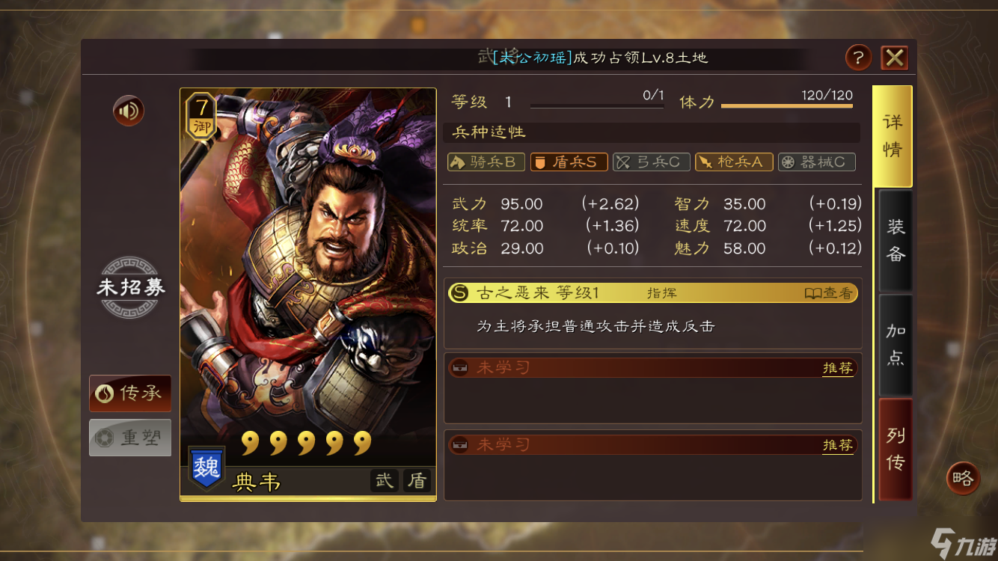Tap the 魏 faction shield badge
This screenshot has height=561, width=998.
(206, 468)
